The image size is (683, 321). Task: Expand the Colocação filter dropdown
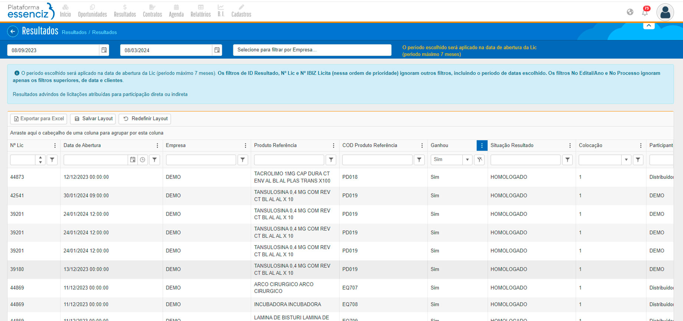tap(626, 160)
